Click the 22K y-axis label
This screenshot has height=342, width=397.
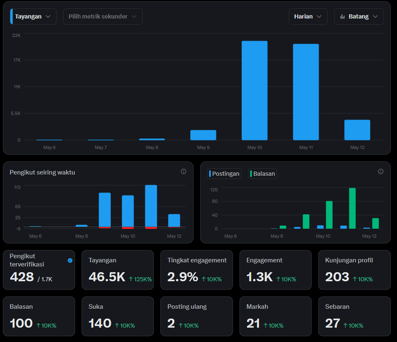[16, 35]
